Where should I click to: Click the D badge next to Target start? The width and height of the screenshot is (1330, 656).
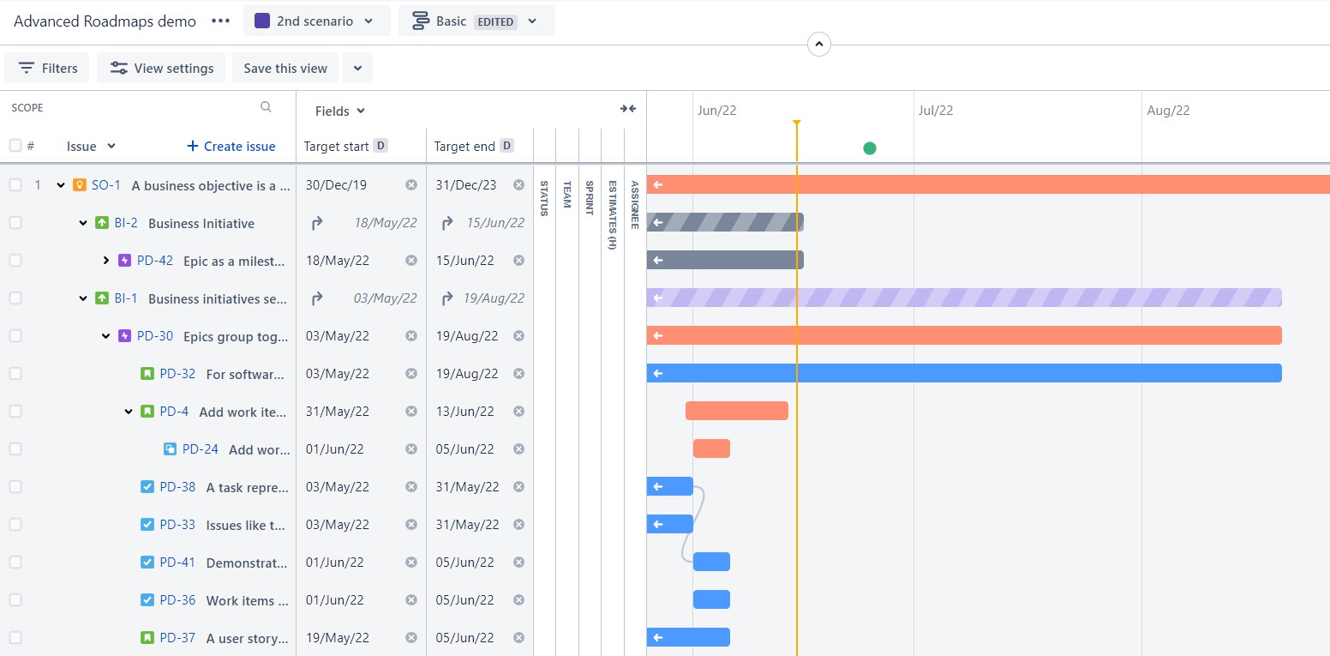[380, 146]
